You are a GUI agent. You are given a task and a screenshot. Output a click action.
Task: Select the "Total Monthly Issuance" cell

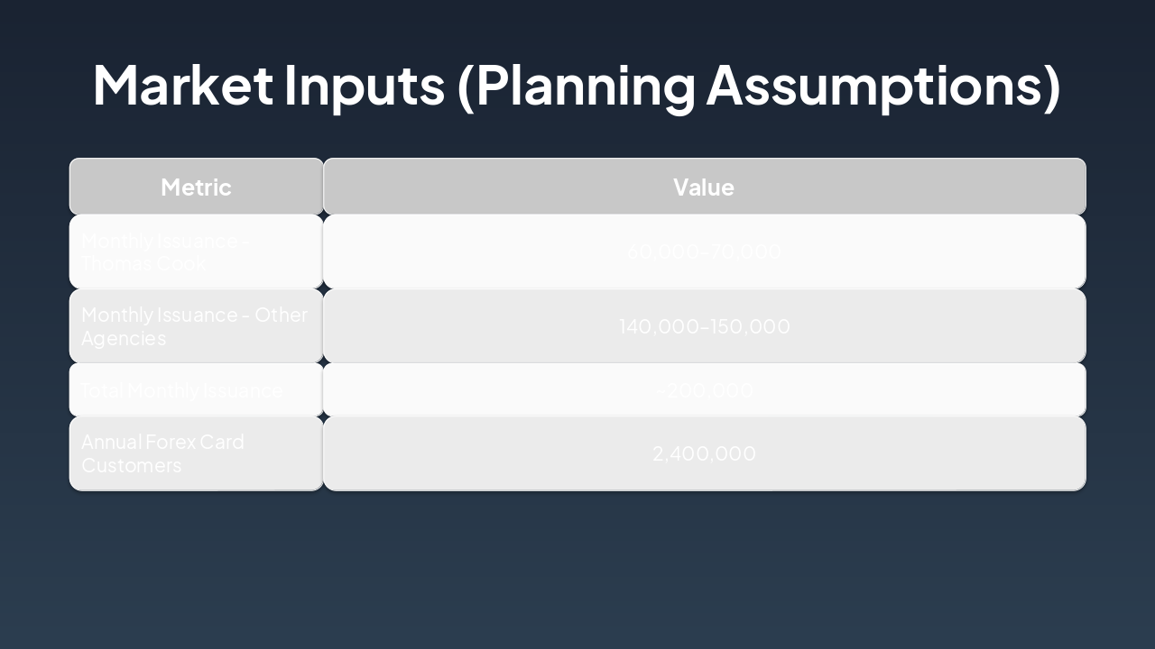tap(196, 390)
